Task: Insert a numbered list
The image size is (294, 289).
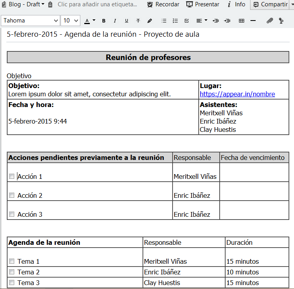Action: 175,21
